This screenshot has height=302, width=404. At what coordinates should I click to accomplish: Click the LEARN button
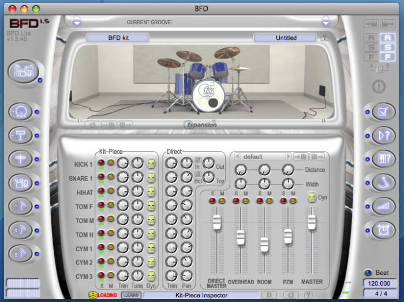click(x=132, y=295)
